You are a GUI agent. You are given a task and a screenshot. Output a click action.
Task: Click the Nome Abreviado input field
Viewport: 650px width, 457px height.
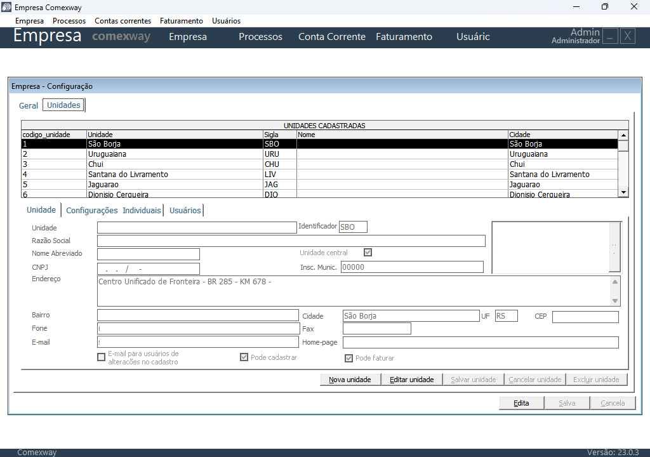click(149, 254)
